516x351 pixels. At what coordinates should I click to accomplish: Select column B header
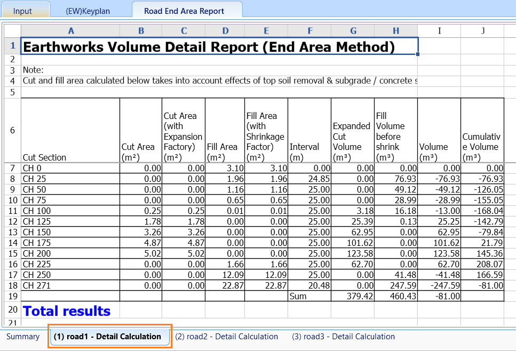click(x=141, y=31)
